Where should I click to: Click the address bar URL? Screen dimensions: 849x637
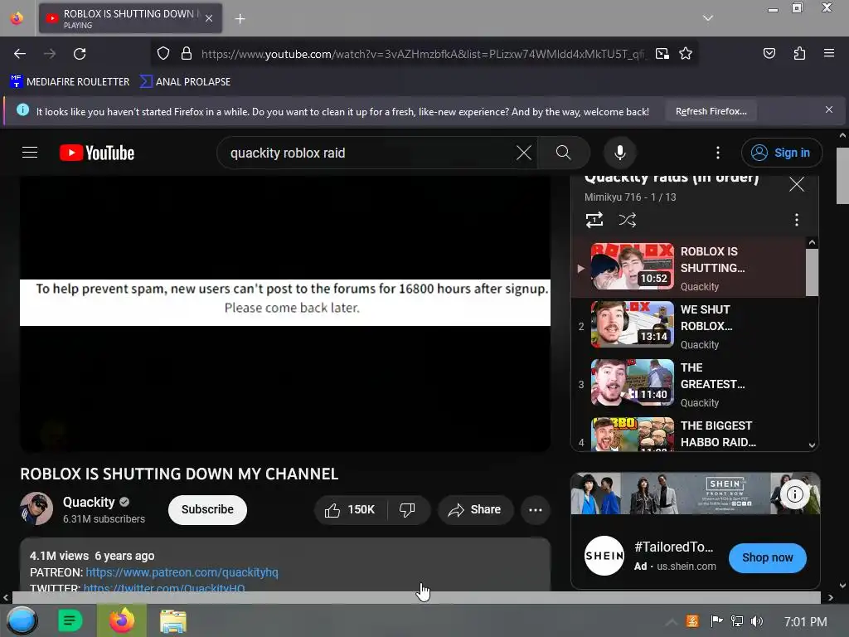[x=424, y=54]
